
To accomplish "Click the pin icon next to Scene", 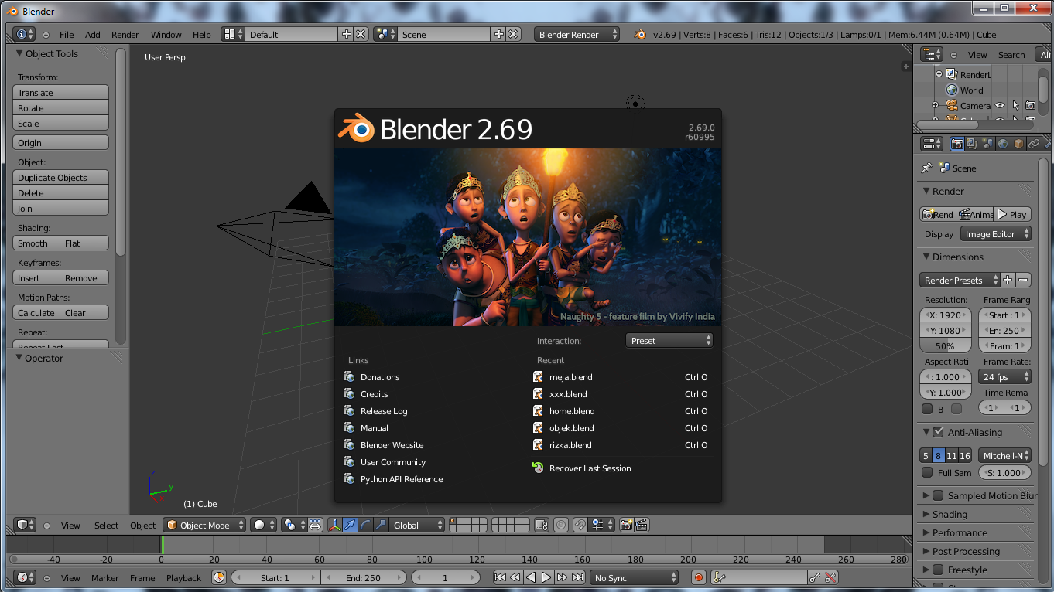I will [x=926, y=168].
